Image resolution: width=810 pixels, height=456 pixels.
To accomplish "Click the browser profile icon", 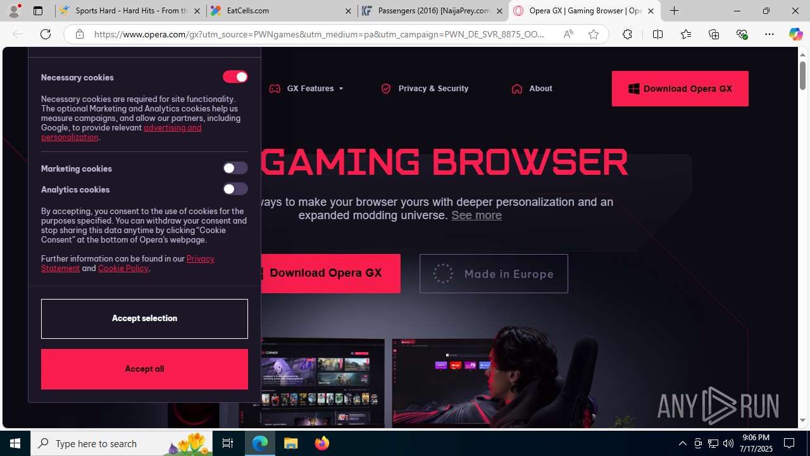I will (x=14, y=11).
